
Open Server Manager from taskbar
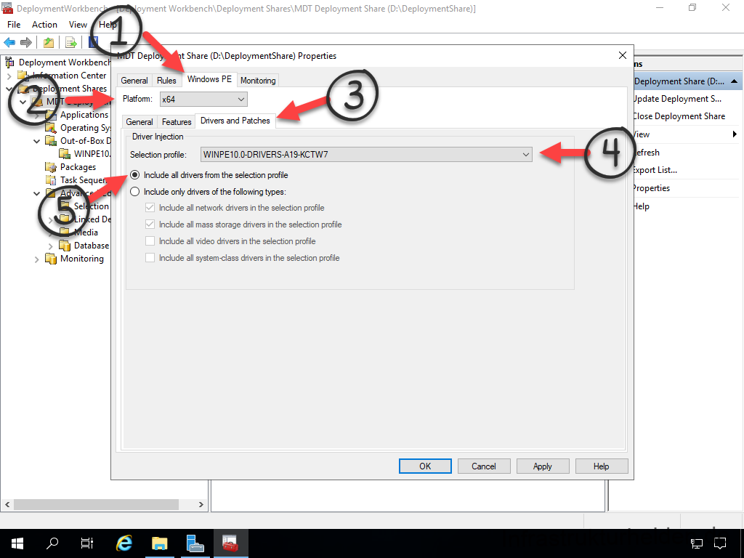click(195, 543)
